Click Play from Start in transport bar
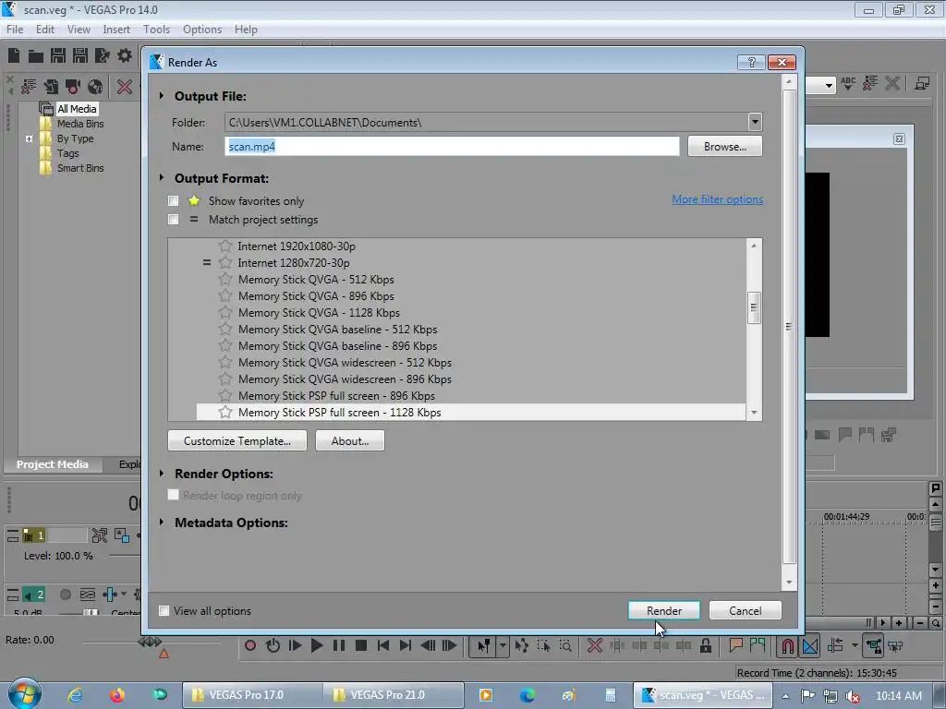The height and width of the screenshot is (709, 946). coord(295,645)
